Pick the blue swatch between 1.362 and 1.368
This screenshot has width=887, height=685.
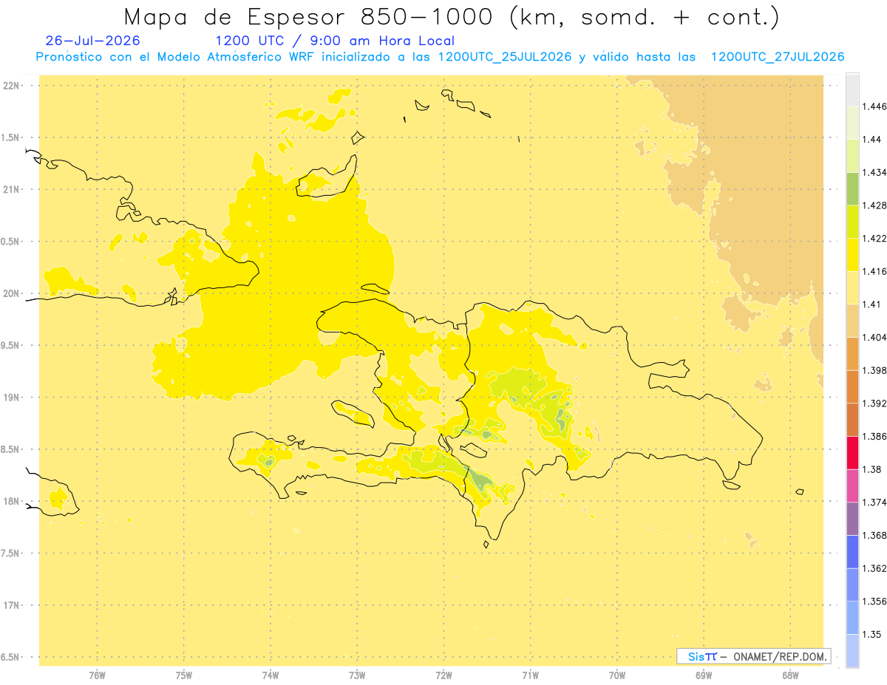852,552
